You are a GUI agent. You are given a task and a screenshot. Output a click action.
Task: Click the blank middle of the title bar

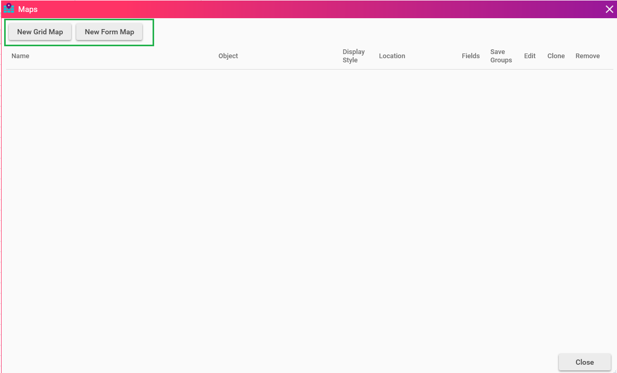pyautogui.click(x=311, y=9)
